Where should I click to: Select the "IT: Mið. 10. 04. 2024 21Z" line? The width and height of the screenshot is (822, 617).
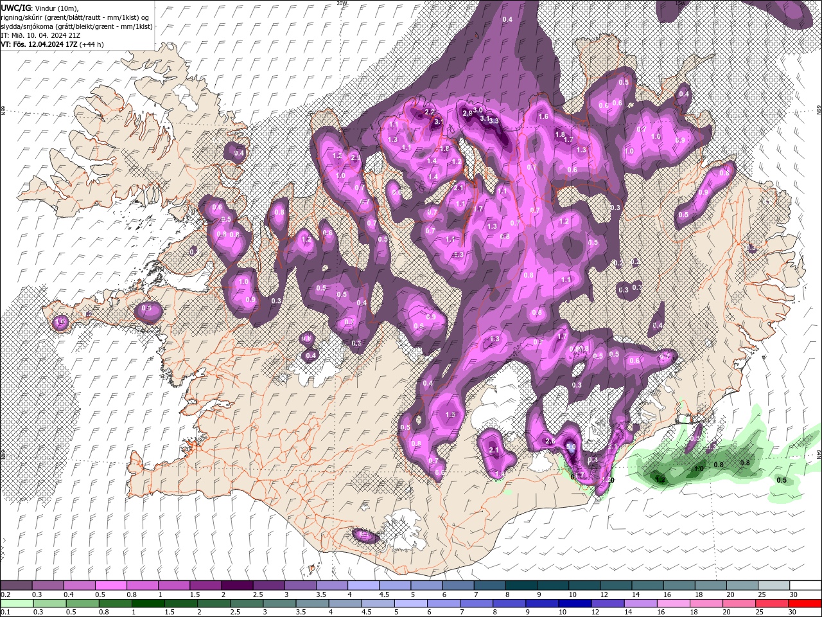[40, 35]
